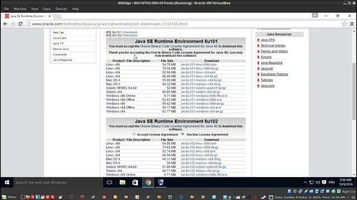Open the VirtualBox Machine menu
Viewport: 357px width, 200px height.
tap(20, 9)
